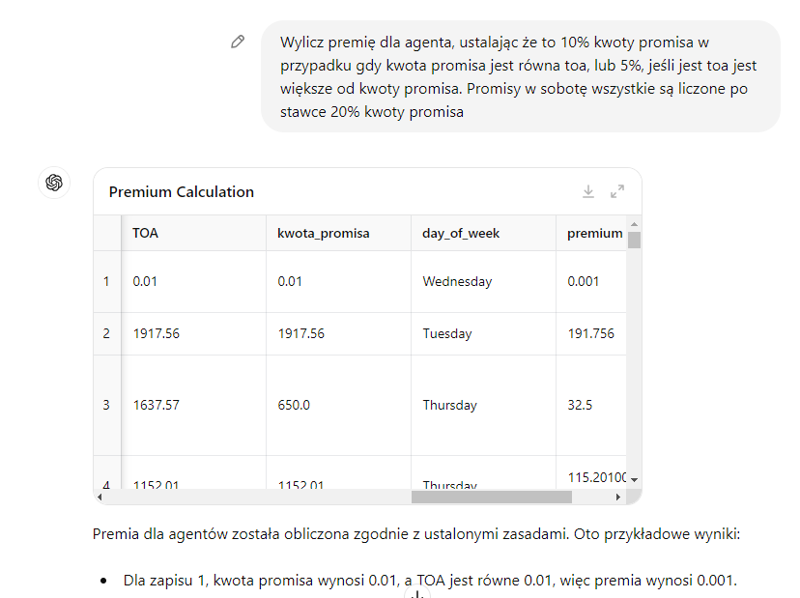
Task: Click the kwota_promisa cell with 650.0
Action: pyautogui.click(x=294, y=405)
